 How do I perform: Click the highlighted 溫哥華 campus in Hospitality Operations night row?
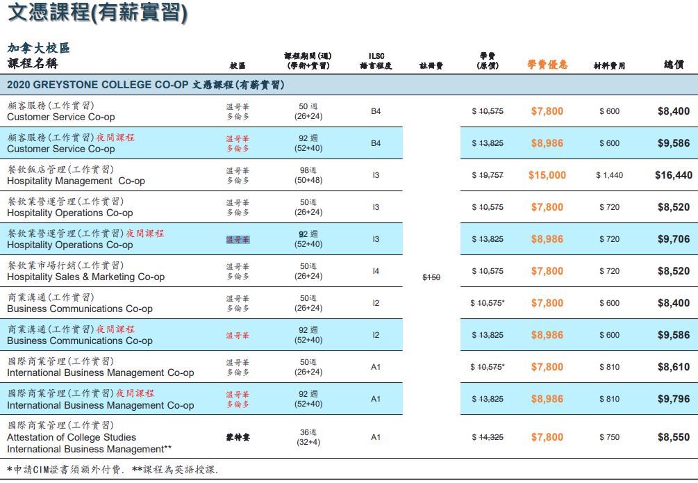click(238, 239)
